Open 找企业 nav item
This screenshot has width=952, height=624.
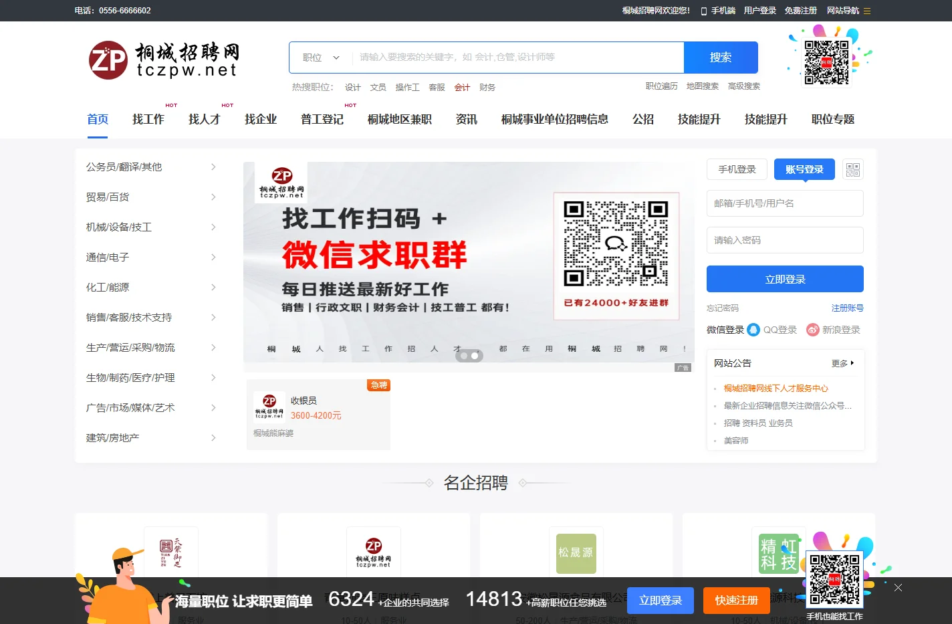pyautogui.click(x=261, y=119)
